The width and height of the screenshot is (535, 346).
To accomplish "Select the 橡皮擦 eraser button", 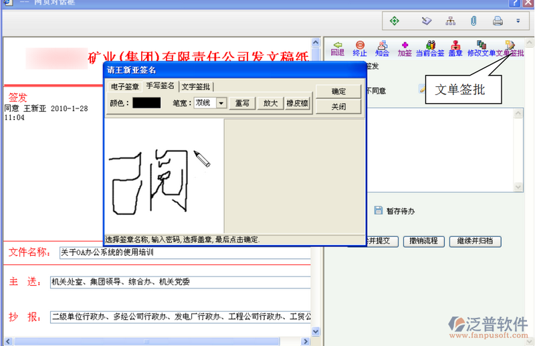I will pos(297,103).
